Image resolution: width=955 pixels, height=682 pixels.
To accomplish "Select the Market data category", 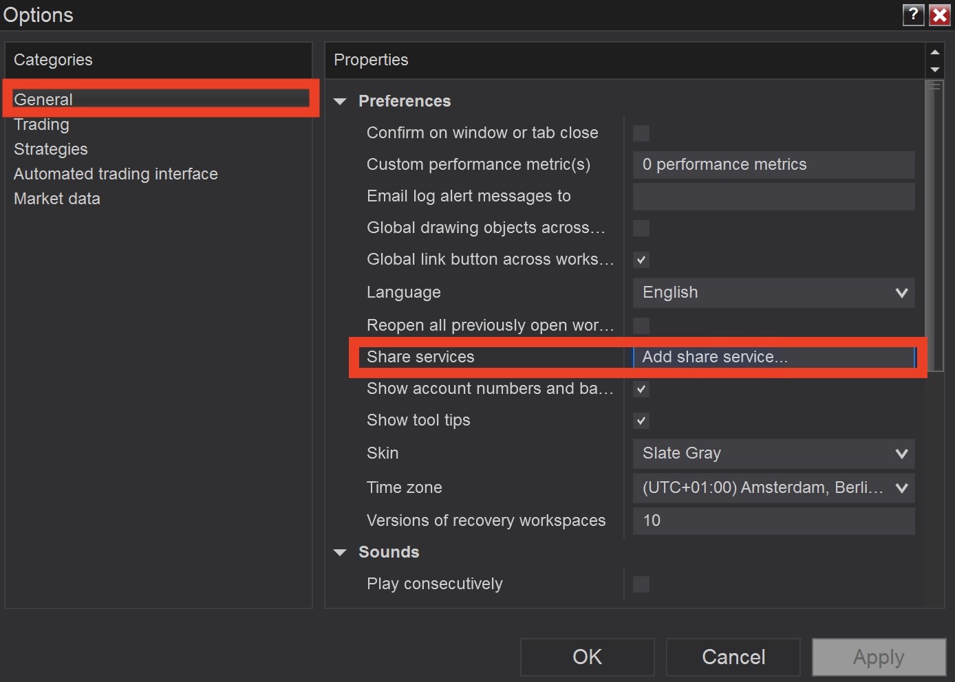I will [x=57, y=199].
